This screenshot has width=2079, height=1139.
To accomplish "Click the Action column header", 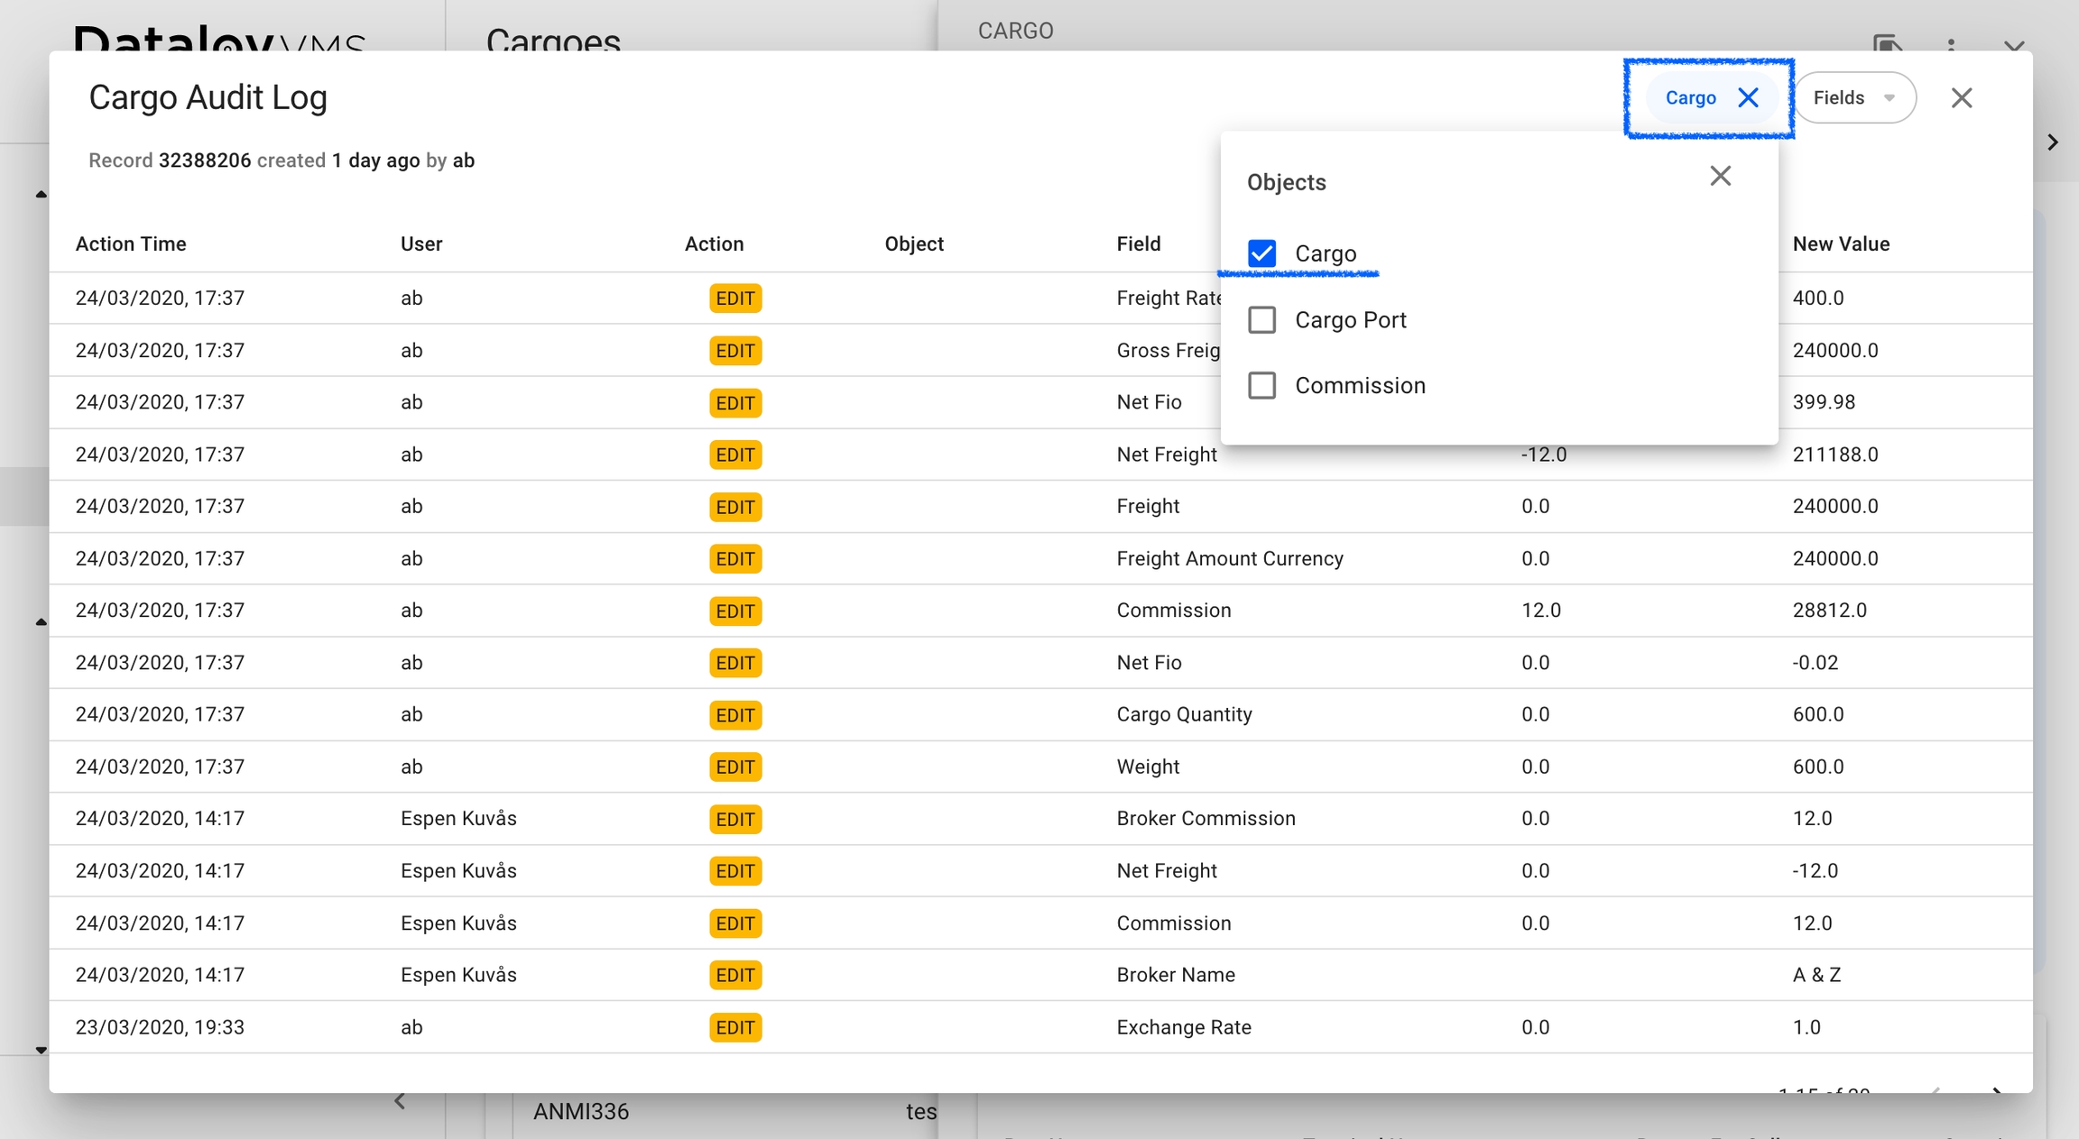I will 714,243.
